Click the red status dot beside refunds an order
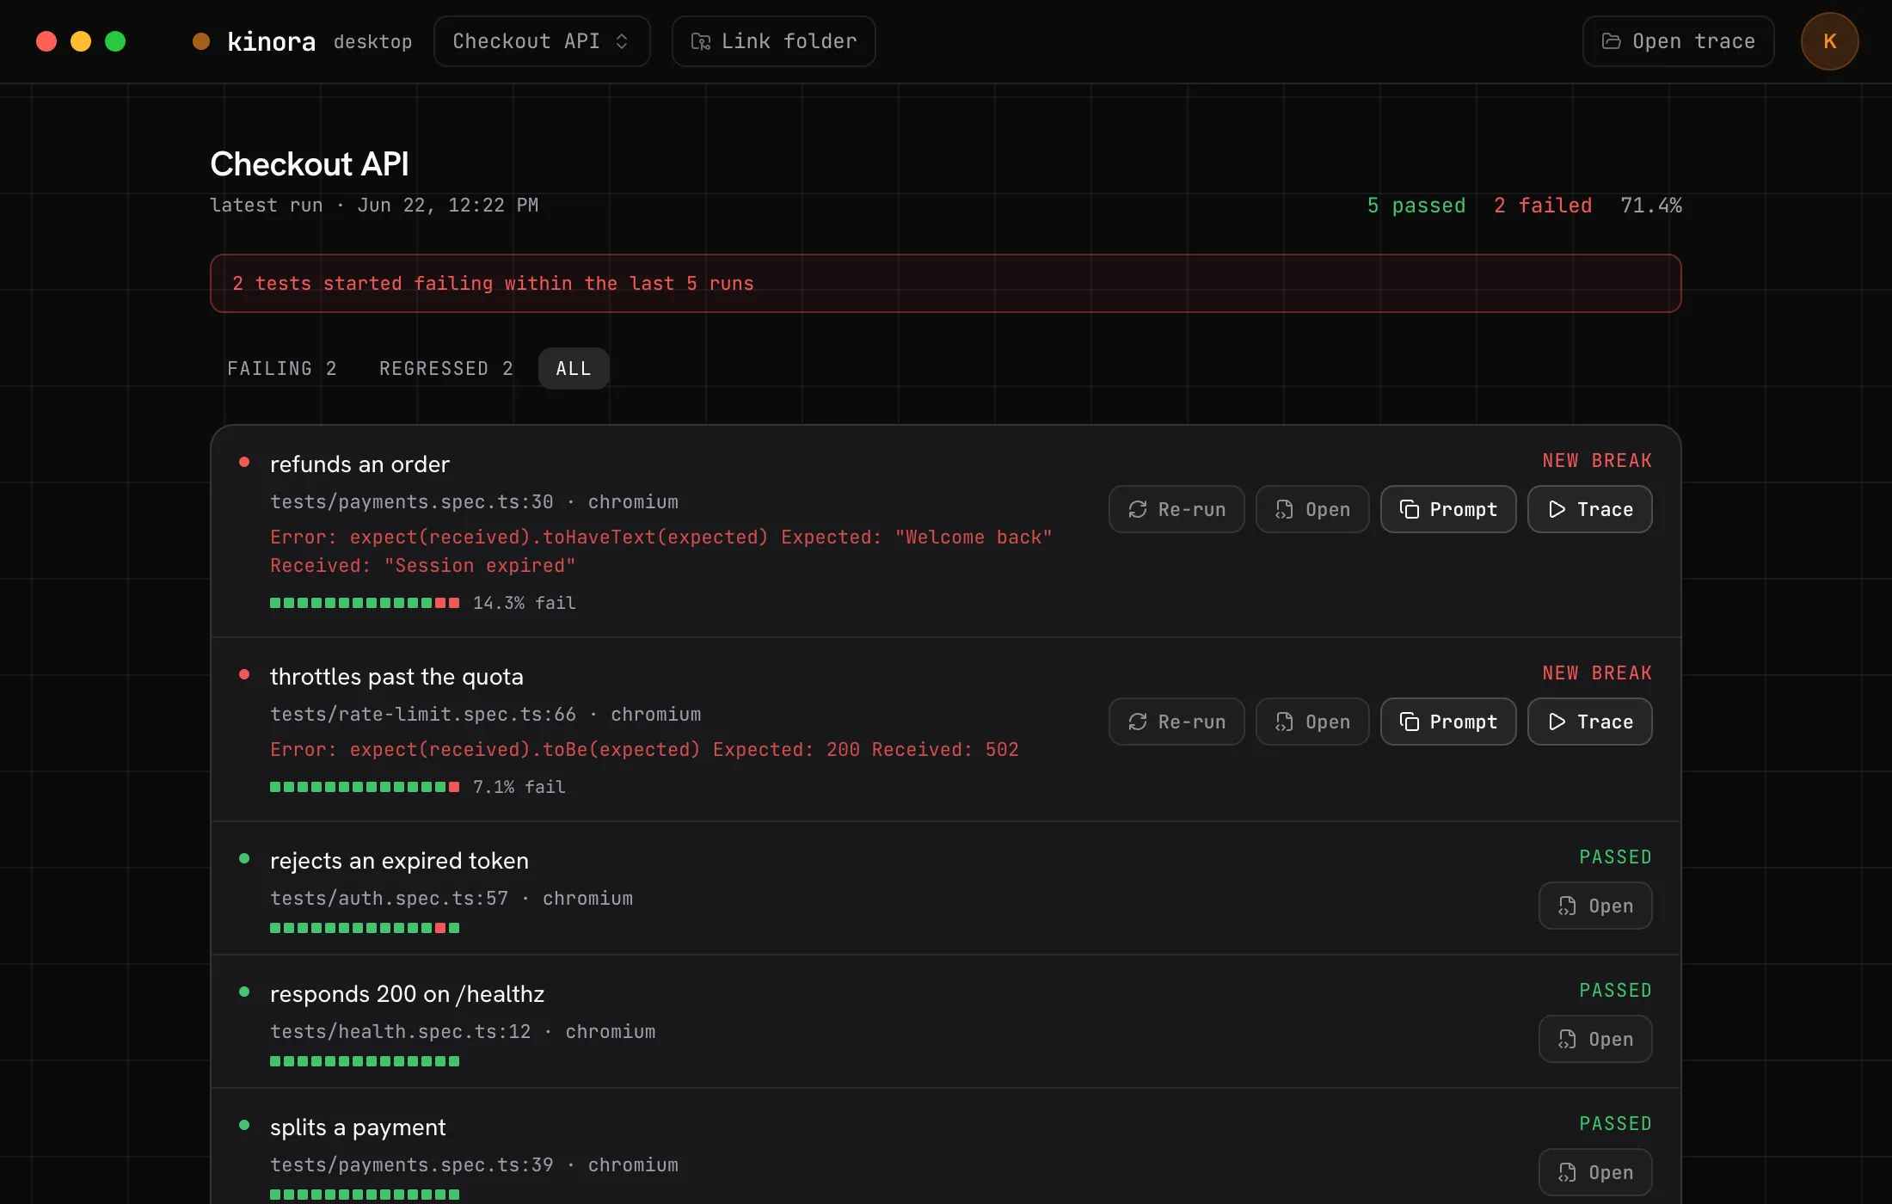 tap(244, 463)
